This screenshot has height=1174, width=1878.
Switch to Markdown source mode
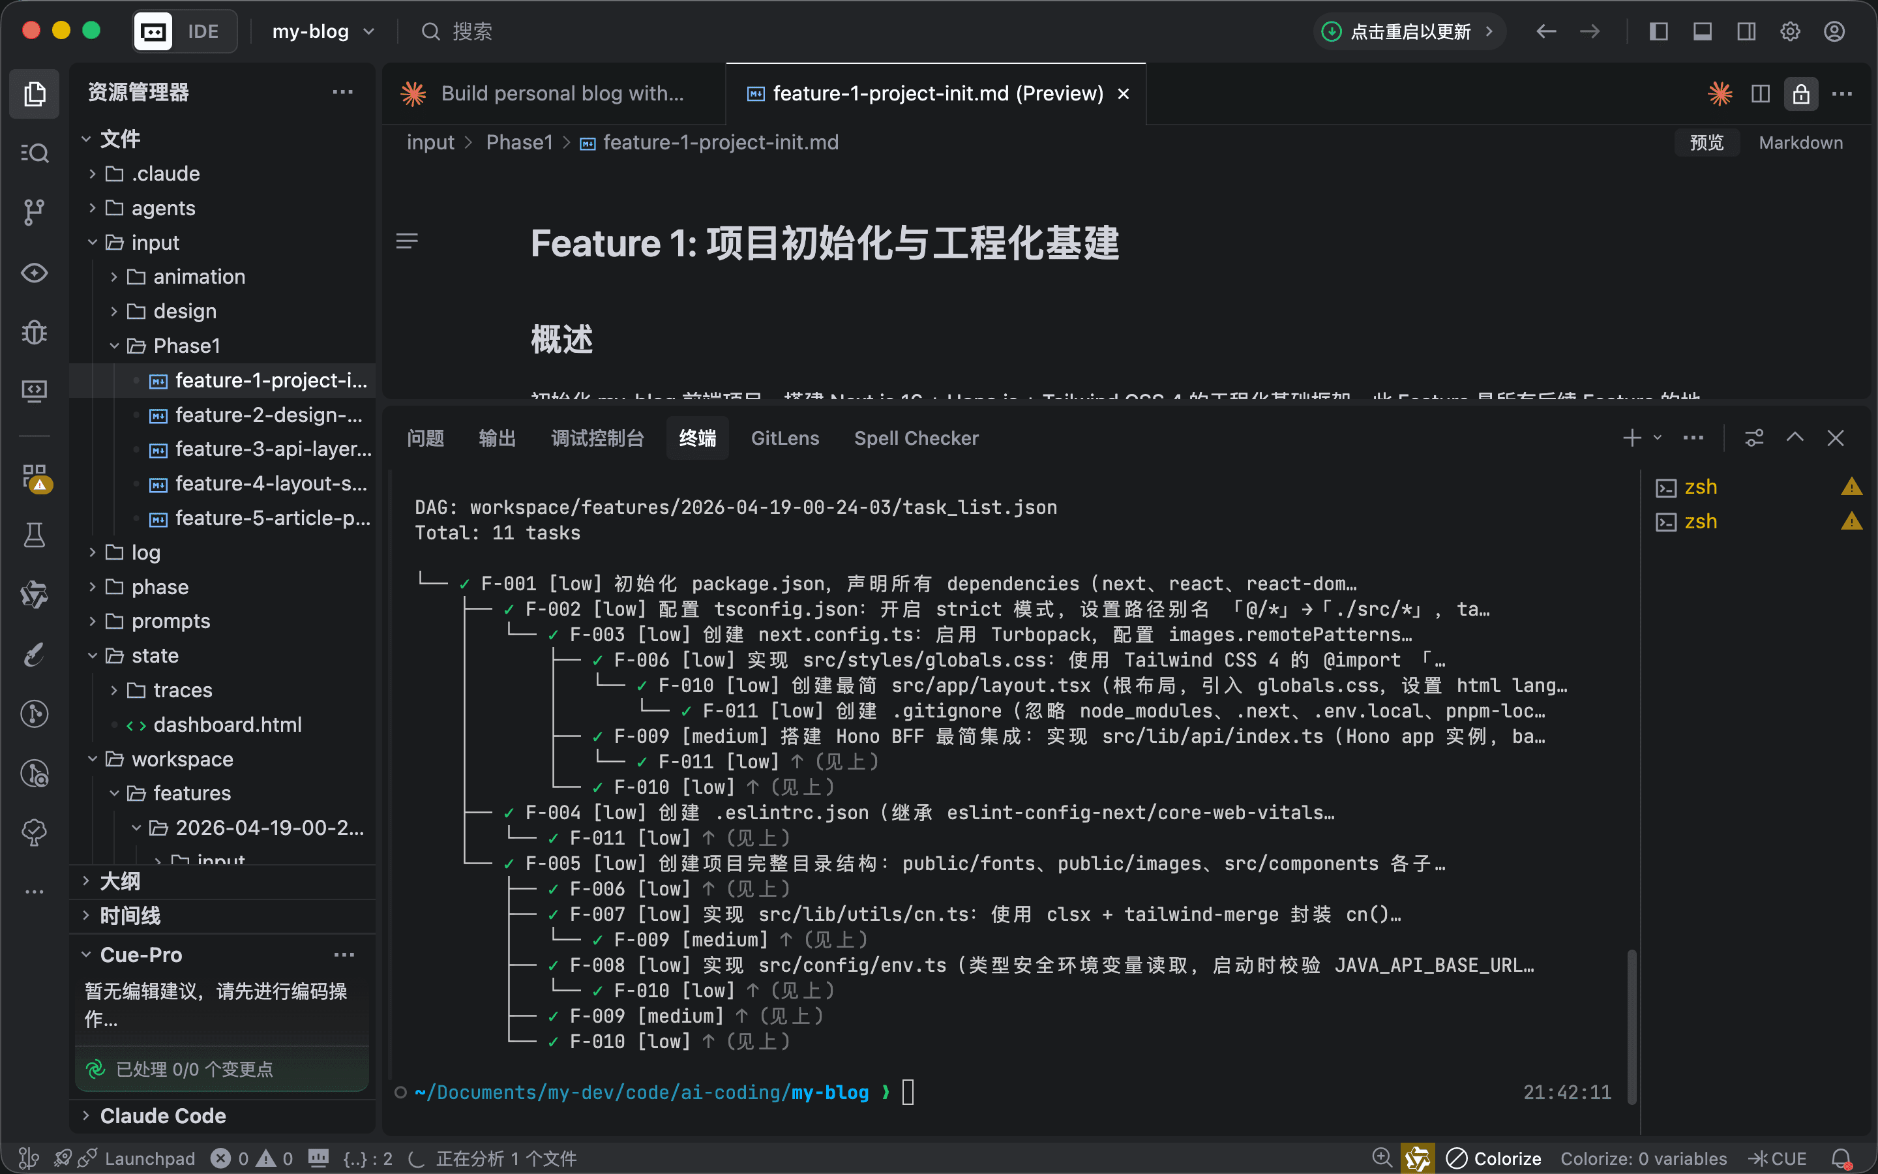pos(1800,142)
